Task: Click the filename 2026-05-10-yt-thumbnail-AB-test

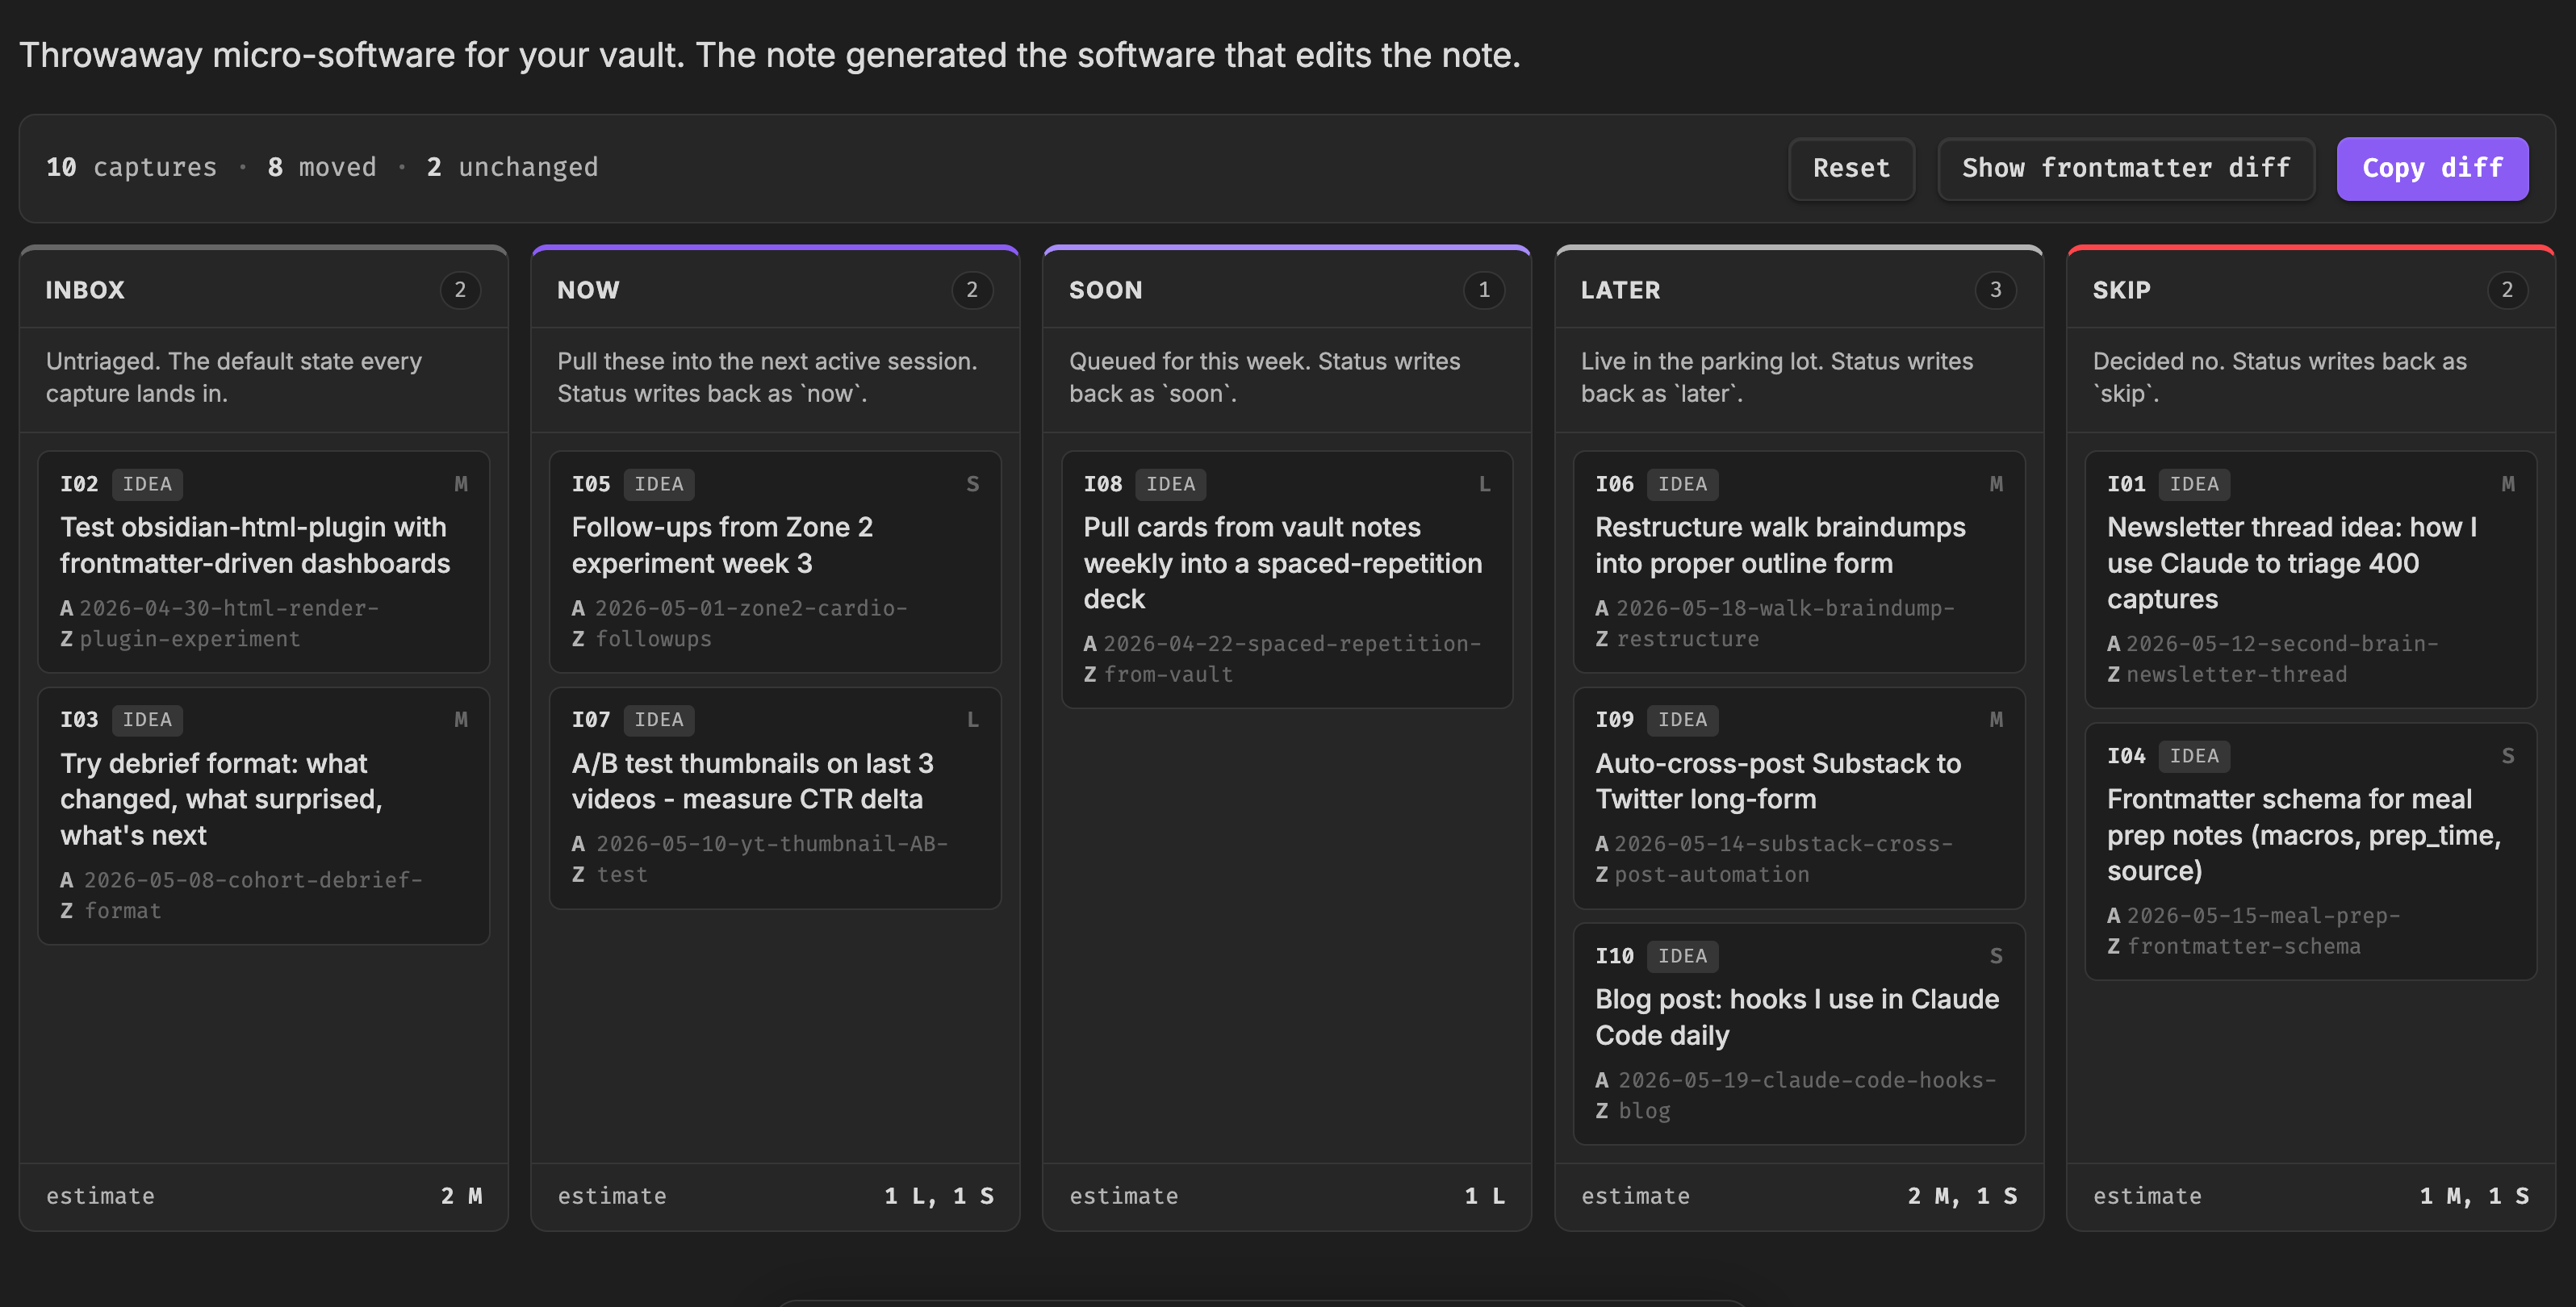Action: point(772,859)
